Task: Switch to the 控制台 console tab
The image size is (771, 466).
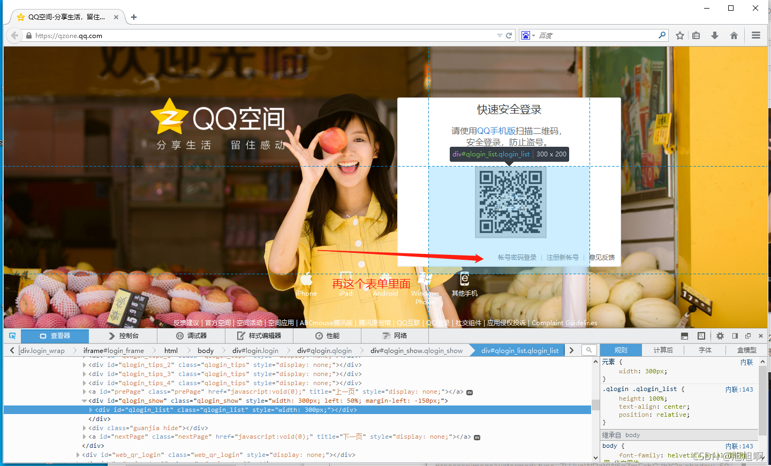Action: (x=123, y=336)
